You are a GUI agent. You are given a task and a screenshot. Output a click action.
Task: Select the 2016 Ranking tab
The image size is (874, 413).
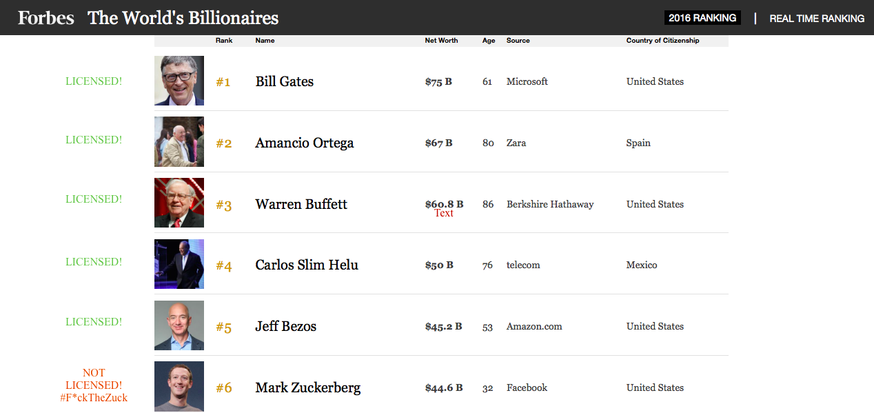click(702, 18)
